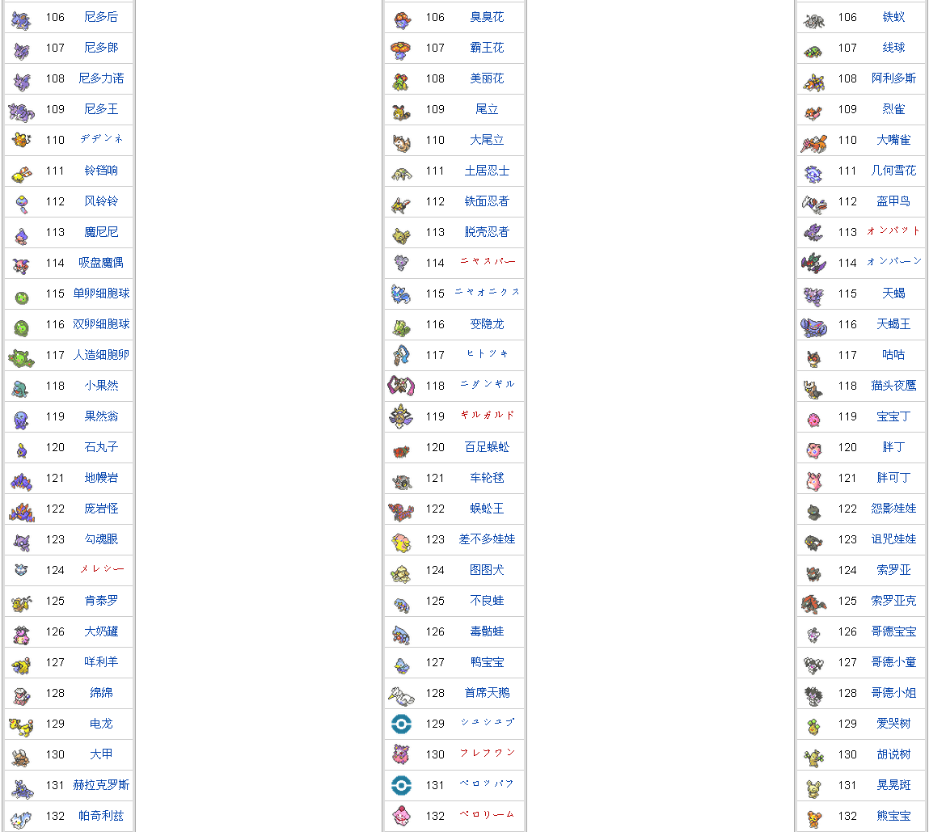This screenshot has width=929, height=832.
Task: Click the Poké Ball placeholder icon in row 129
Action: pyautogui.click(x=401, y=724)
